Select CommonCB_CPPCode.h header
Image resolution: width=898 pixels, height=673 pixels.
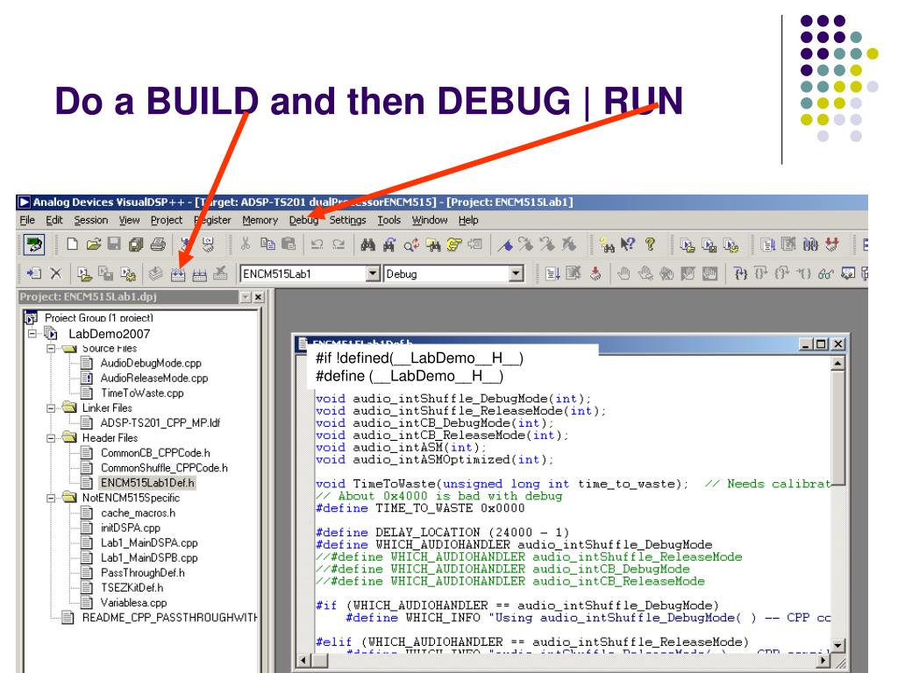pos(156,453)
